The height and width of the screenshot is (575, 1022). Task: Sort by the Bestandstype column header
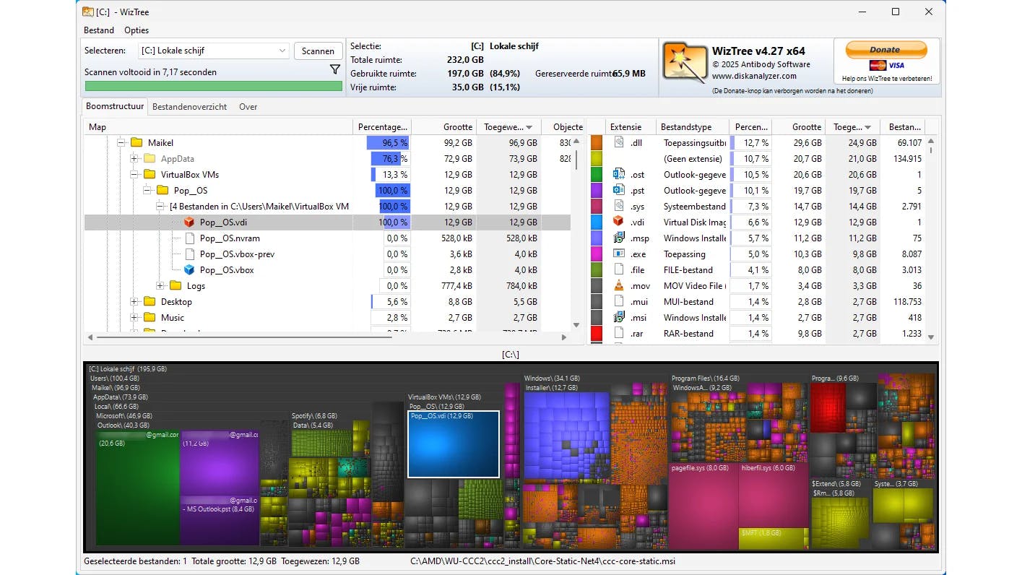pos(693,127)
